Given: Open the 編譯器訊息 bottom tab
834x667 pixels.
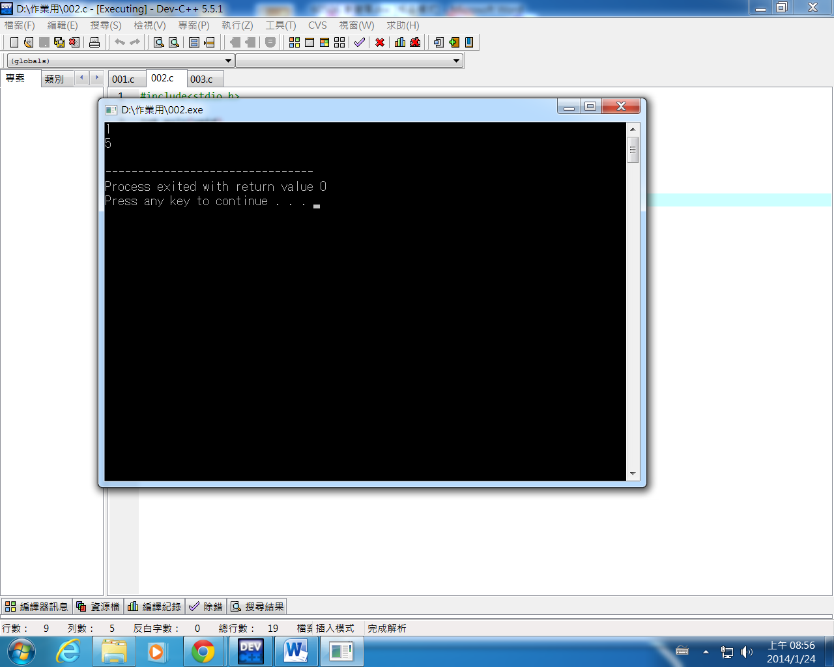Looking at the screenshot, I should click(37, 606).
